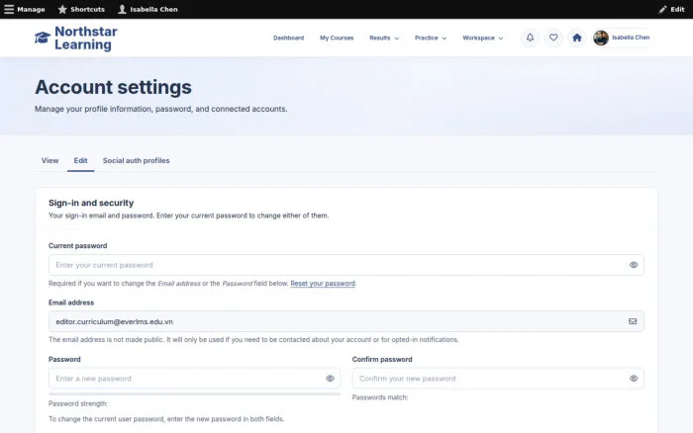693x433 pixels.
Task: Click the user silhouette icon in admin bar
Action: coord(122,9)
